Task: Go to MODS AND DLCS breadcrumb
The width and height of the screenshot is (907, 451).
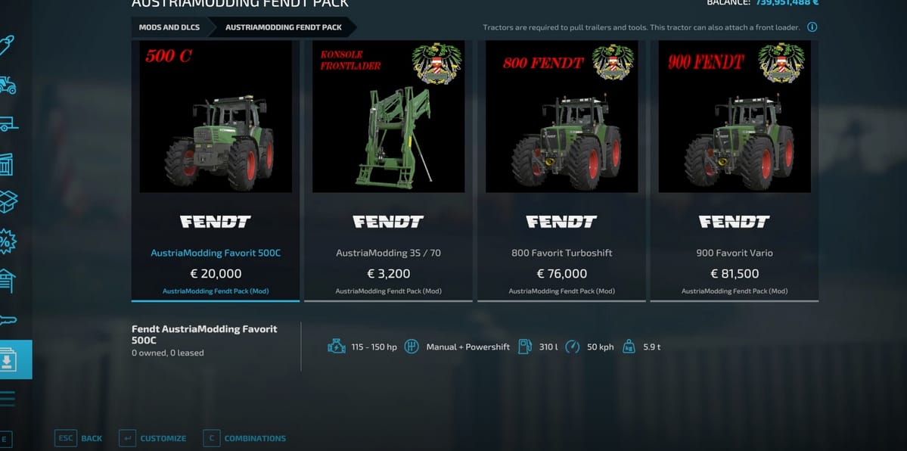Action: pos(169,27)
